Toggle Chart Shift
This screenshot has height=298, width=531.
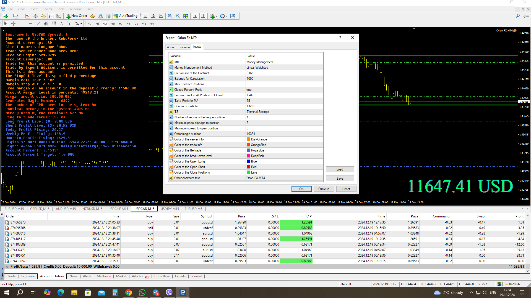coord(203,16)
